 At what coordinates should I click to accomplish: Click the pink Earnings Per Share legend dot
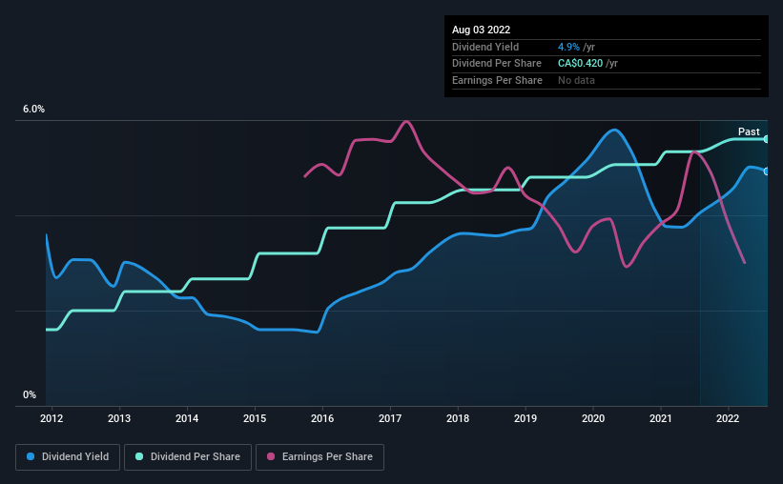[271, 456]
